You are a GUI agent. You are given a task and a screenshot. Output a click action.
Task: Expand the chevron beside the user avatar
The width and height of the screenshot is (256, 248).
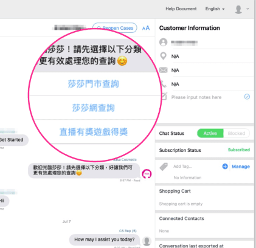[247, 9]
